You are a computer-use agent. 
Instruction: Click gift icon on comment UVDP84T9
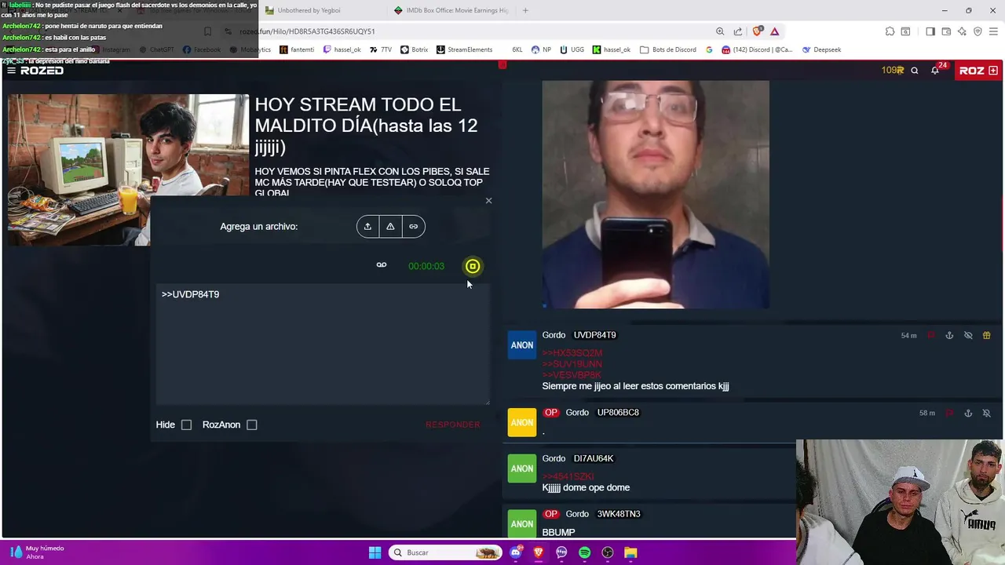coord(987,335)
